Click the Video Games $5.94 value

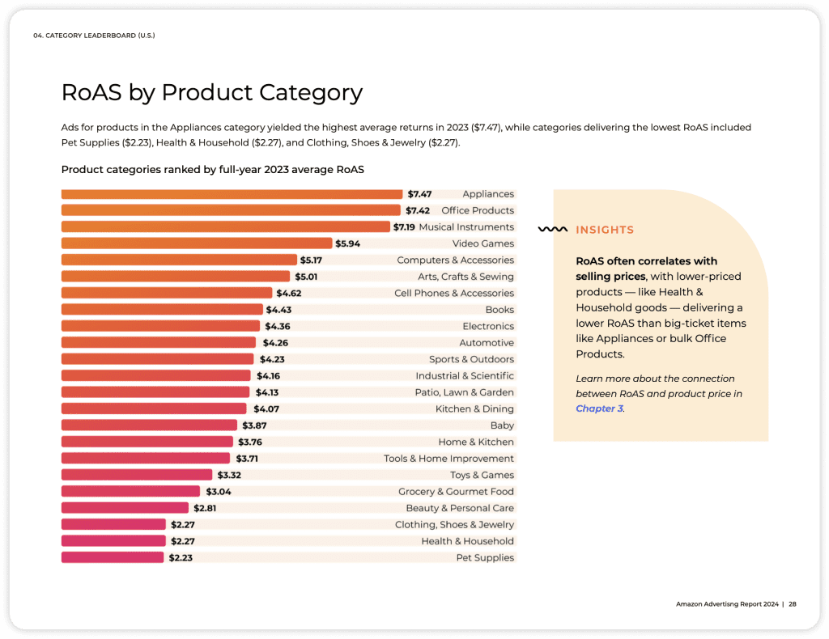[x=347, y=243]
